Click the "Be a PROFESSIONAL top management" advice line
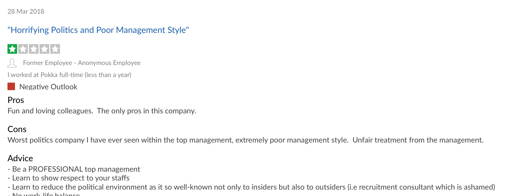The image size is (511, 196). tap(74, 169)
